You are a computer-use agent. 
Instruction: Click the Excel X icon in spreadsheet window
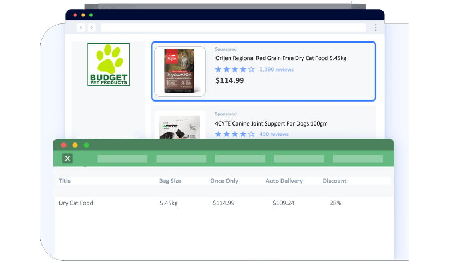(x=67, y=158)
